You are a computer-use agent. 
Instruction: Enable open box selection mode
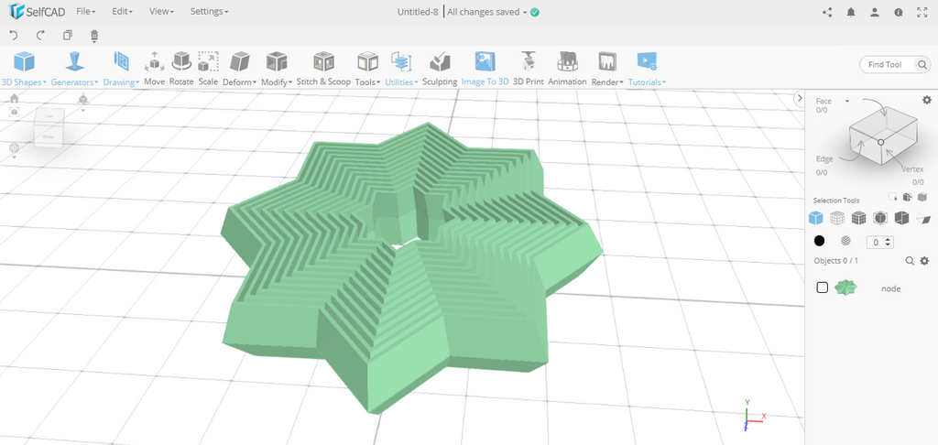coord(901,218)
